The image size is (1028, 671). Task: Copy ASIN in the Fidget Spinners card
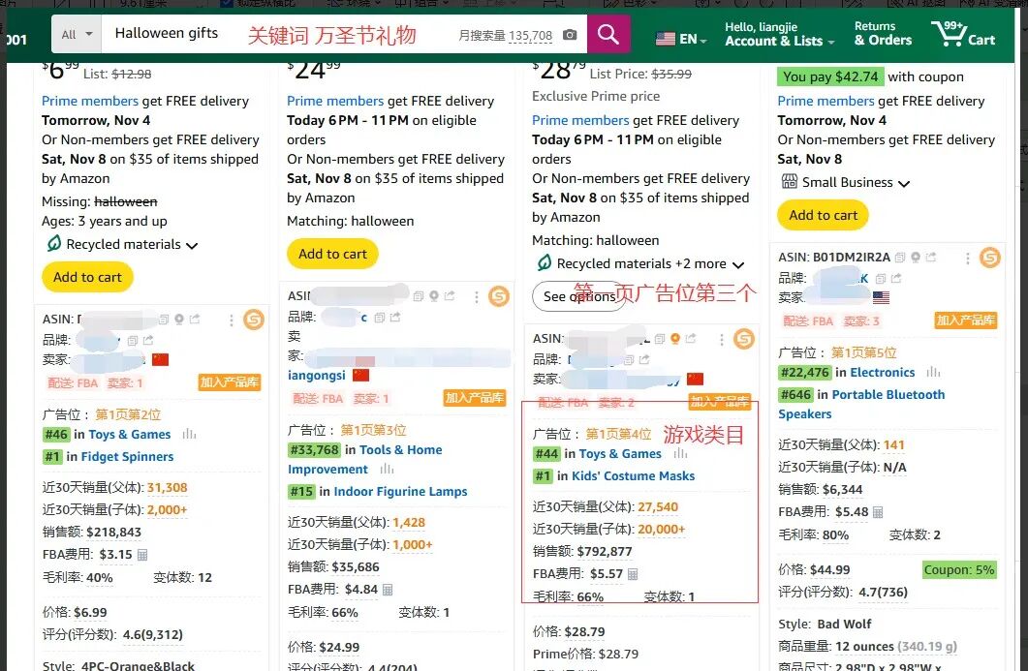[x=164, y=320]
